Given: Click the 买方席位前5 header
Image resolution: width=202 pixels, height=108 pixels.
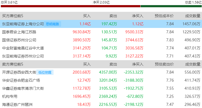Looking at the screenshot, I should 13,16.
